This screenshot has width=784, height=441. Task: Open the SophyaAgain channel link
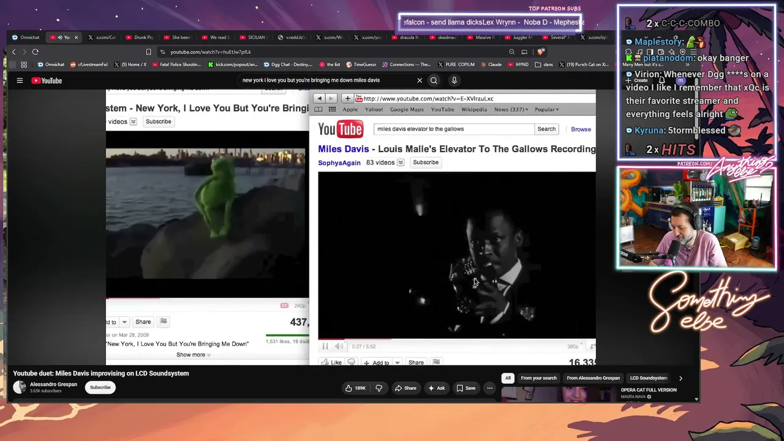tap(339, 163)
